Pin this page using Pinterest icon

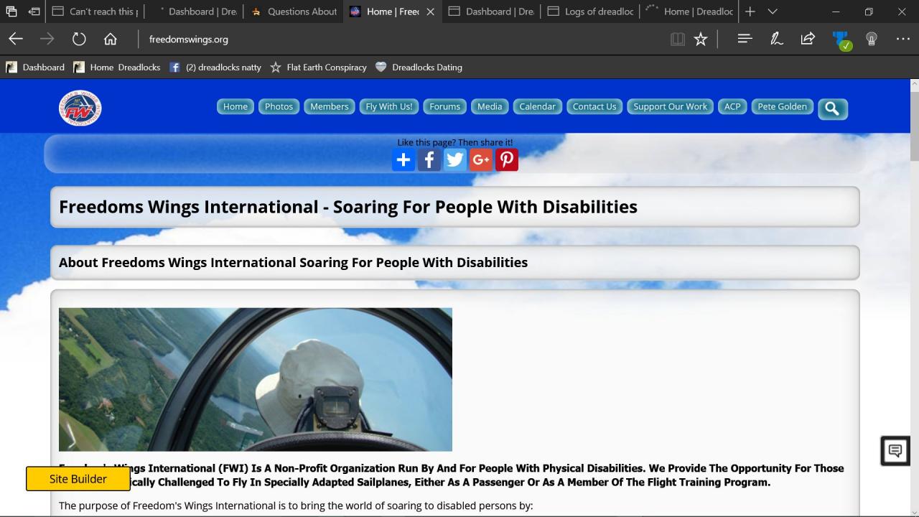click(x=506, y=160)
